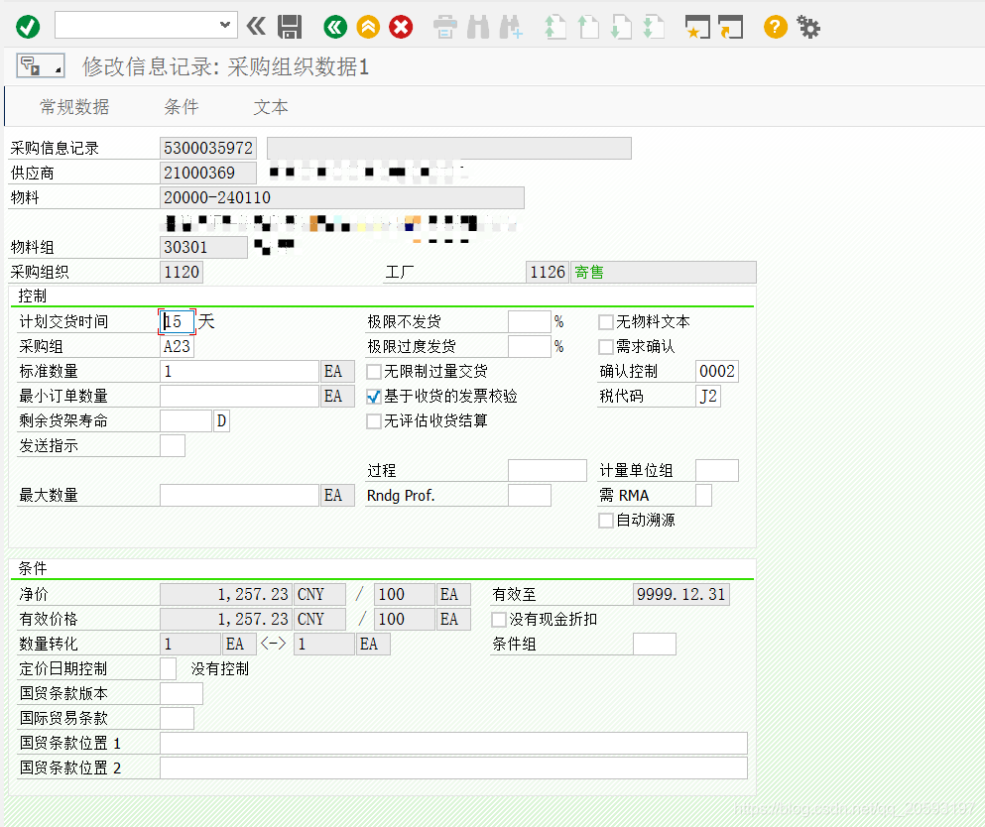Click the 供应商 number 21000369

[208, 173]
